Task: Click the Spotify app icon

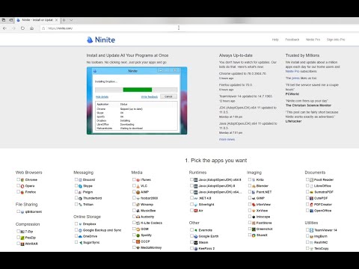Action: click(138, 235)
